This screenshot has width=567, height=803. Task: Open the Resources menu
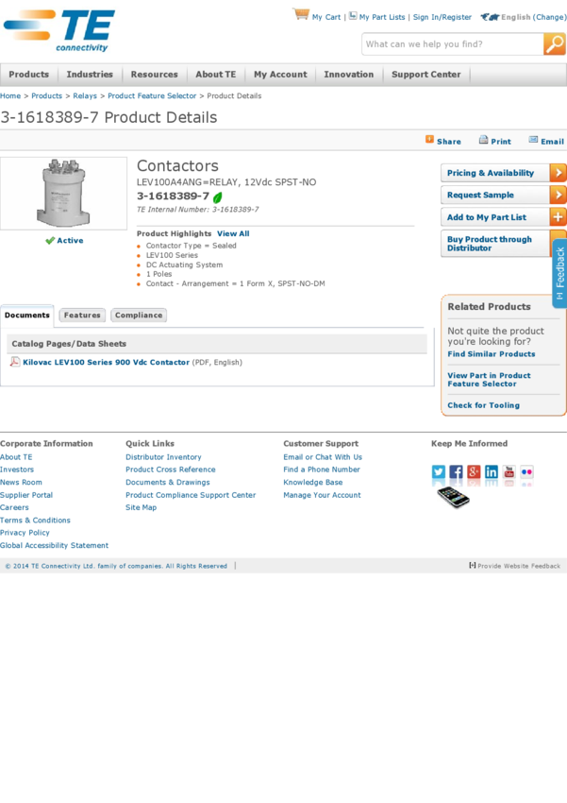155,75
